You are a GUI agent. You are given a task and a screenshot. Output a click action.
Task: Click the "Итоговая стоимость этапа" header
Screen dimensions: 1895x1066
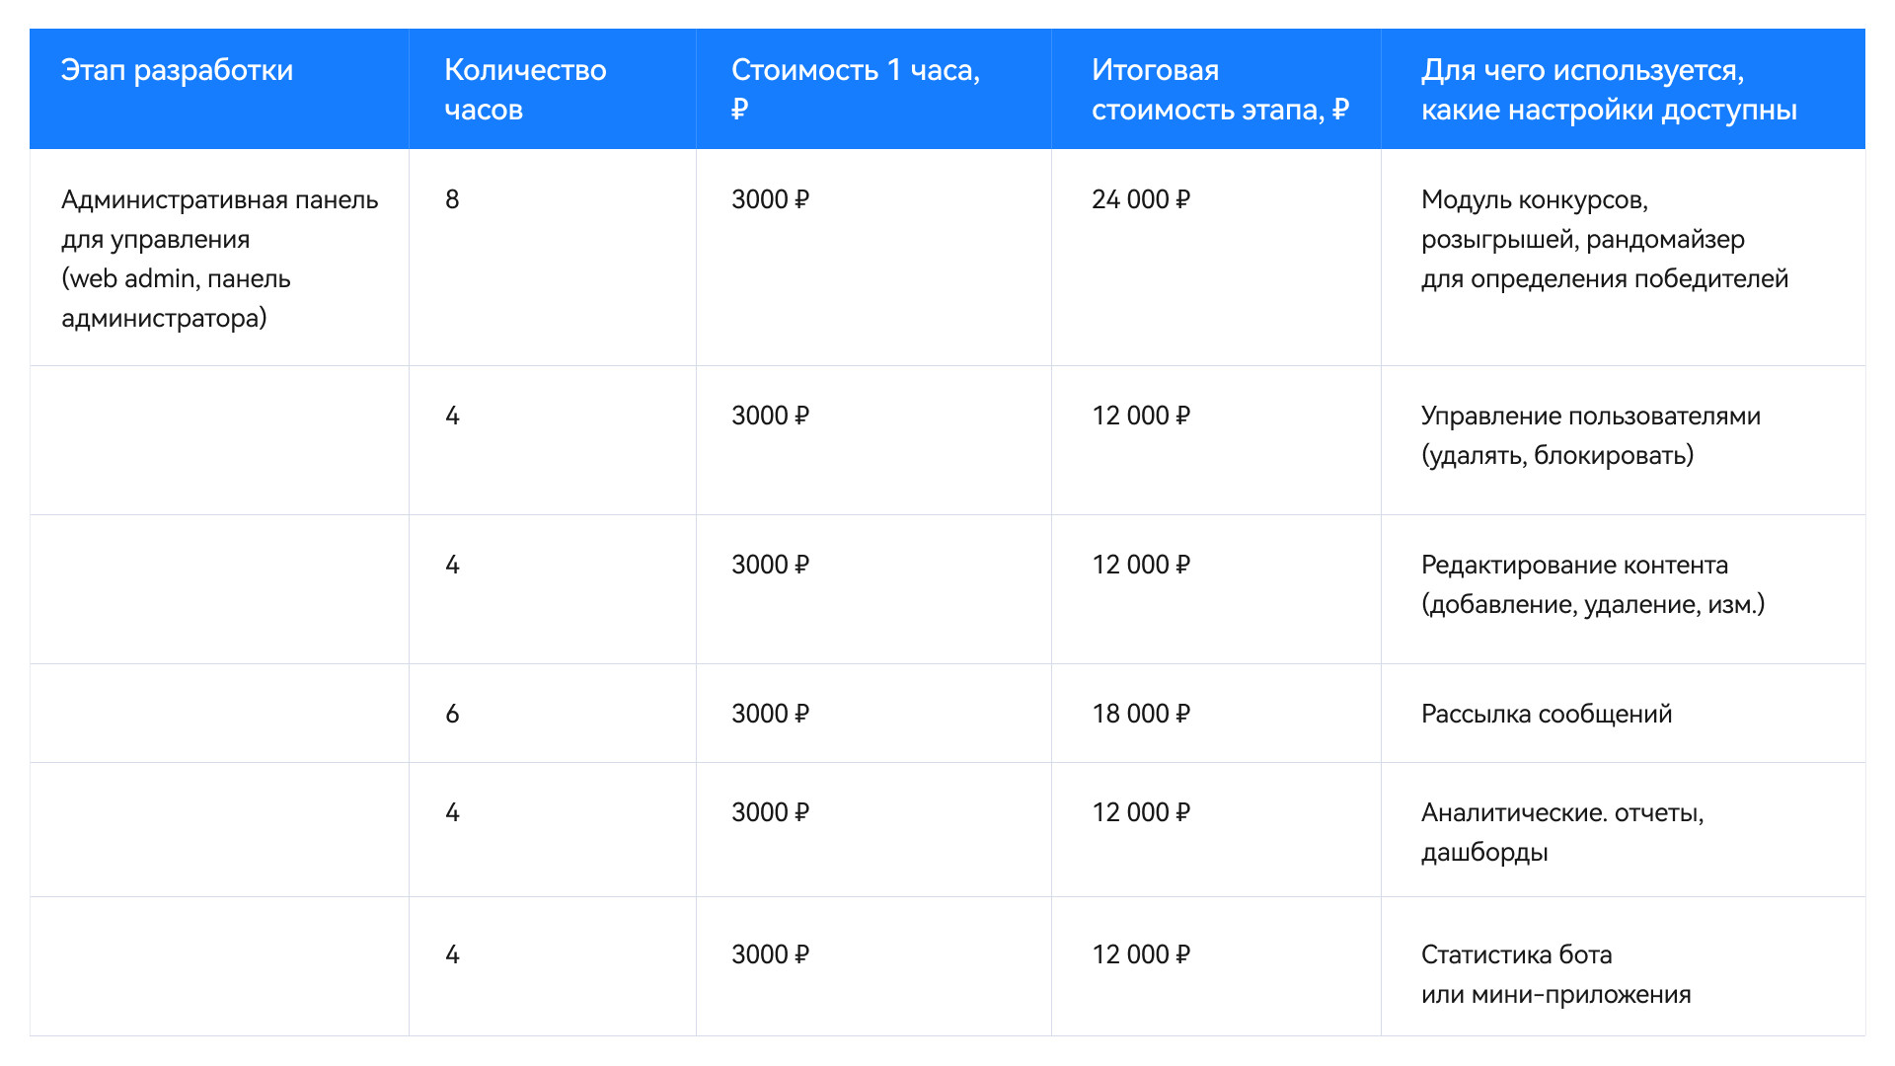coord(1219,89)
